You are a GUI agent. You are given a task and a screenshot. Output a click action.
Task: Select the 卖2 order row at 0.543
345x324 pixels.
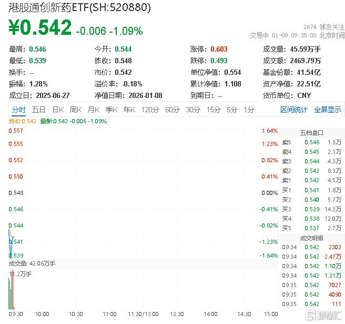coord(311,171)
